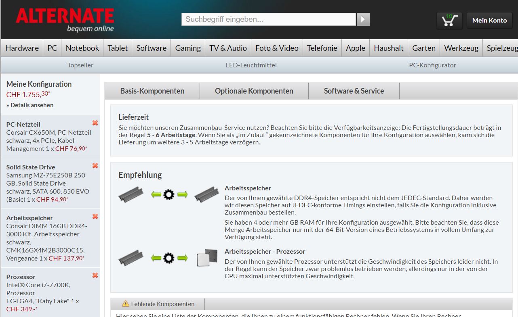Switch to Basis-Komponenten tab
Viewport: 518px width, 317px height.
[152, 91]
